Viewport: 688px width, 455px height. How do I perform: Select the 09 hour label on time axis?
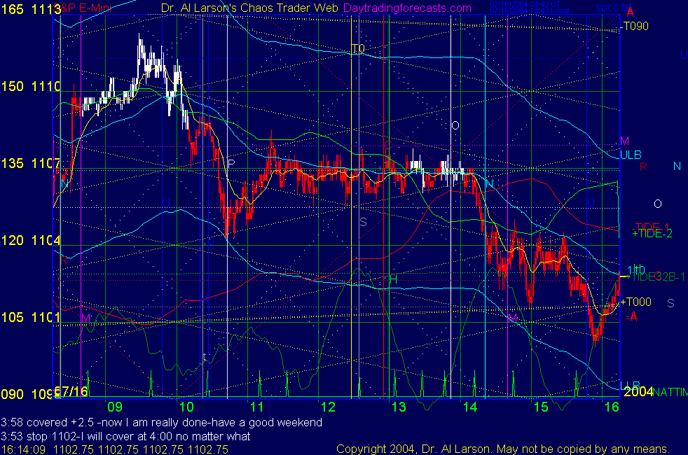click(115, 407)
